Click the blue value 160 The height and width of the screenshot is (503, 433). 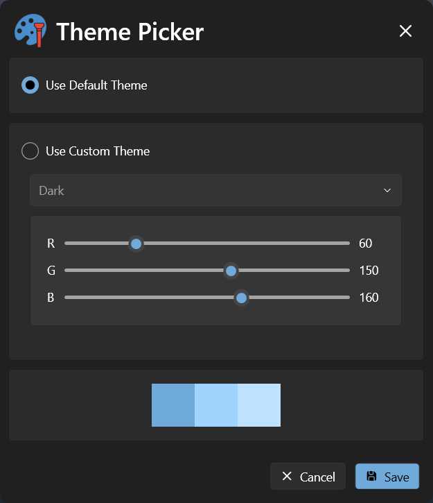click(369, 298)
